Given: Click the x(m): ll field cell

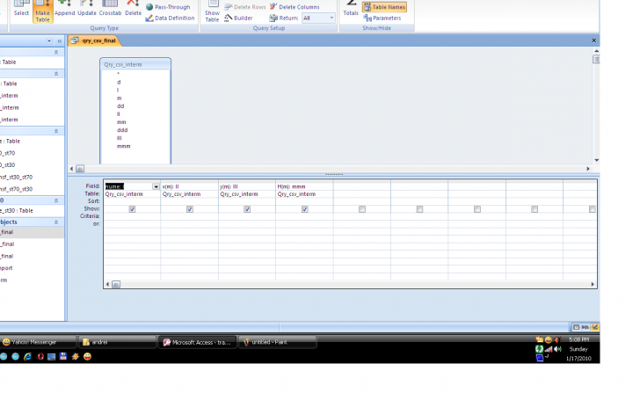Looking at the screenshot, I should [189, 186].
